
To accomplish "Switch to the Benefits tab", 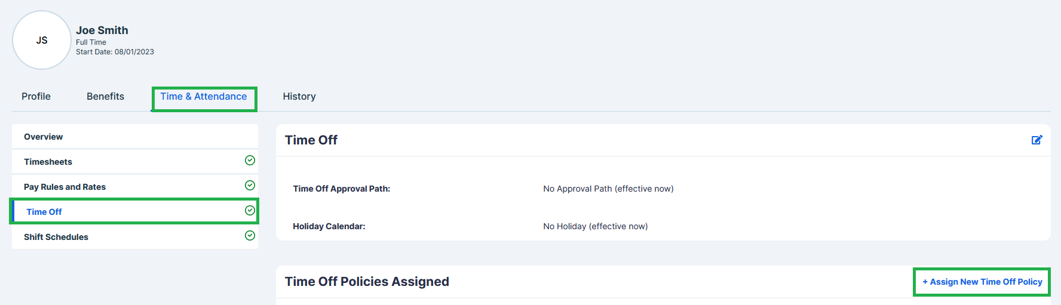I will click(x=105, y=96).
